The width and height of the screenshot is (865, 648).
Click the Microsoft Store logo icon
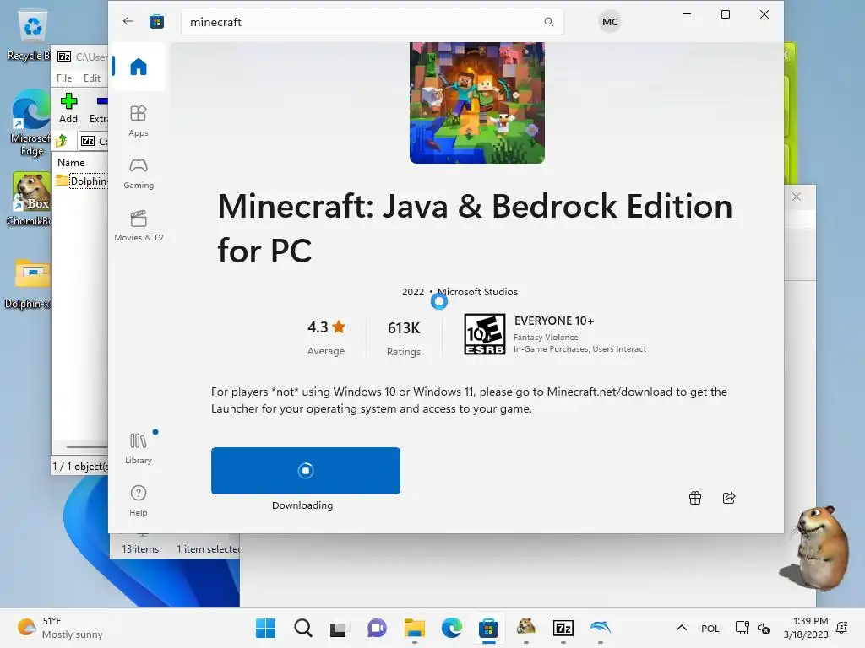pos(156,21)
